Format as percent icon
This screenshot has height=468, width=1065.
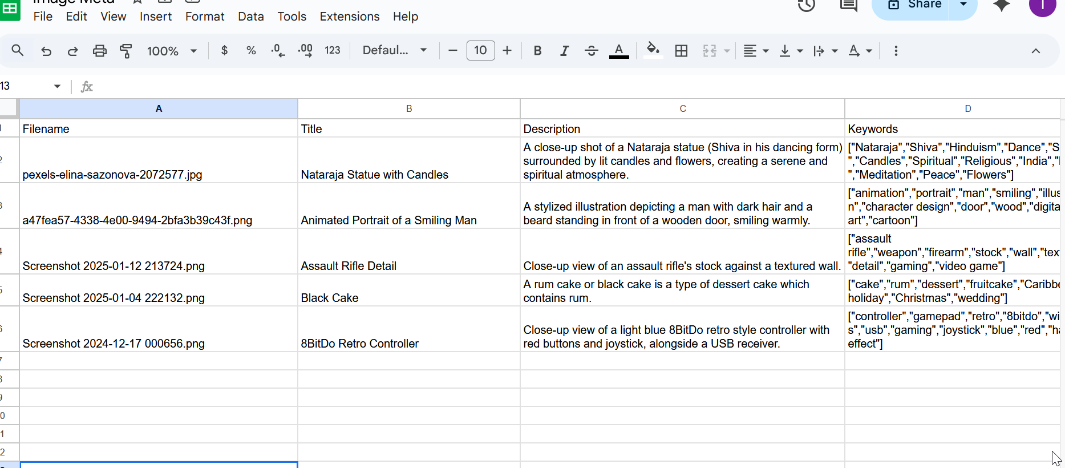coord(251,51)
